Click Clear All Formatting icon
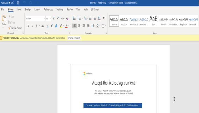This screenshot has width=199, height=113. tap(67, 18)
